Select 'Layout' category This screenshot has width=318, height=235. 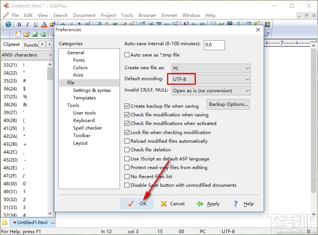click(80, 143)
